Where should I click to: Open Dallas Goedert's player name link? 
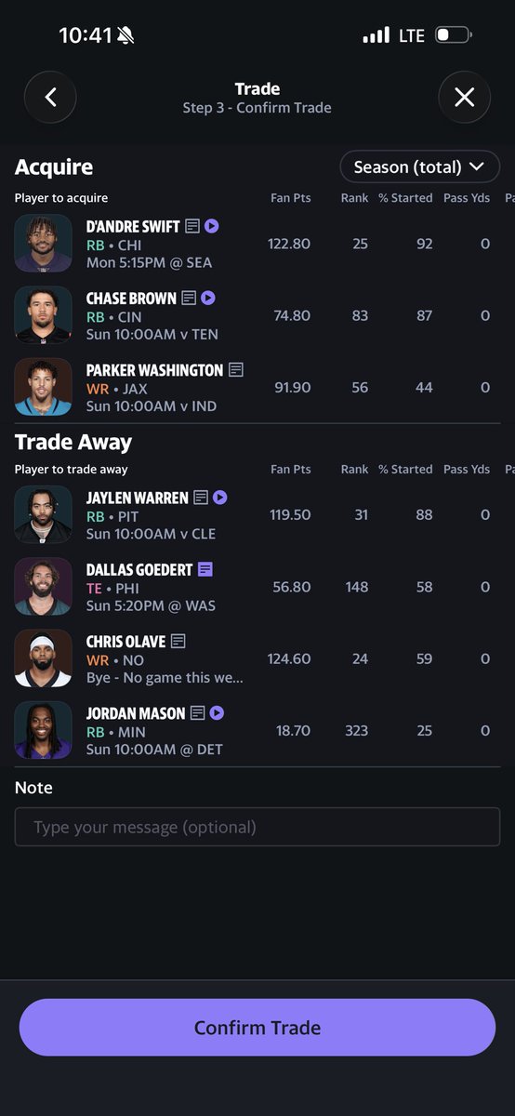tap(139, 569)
